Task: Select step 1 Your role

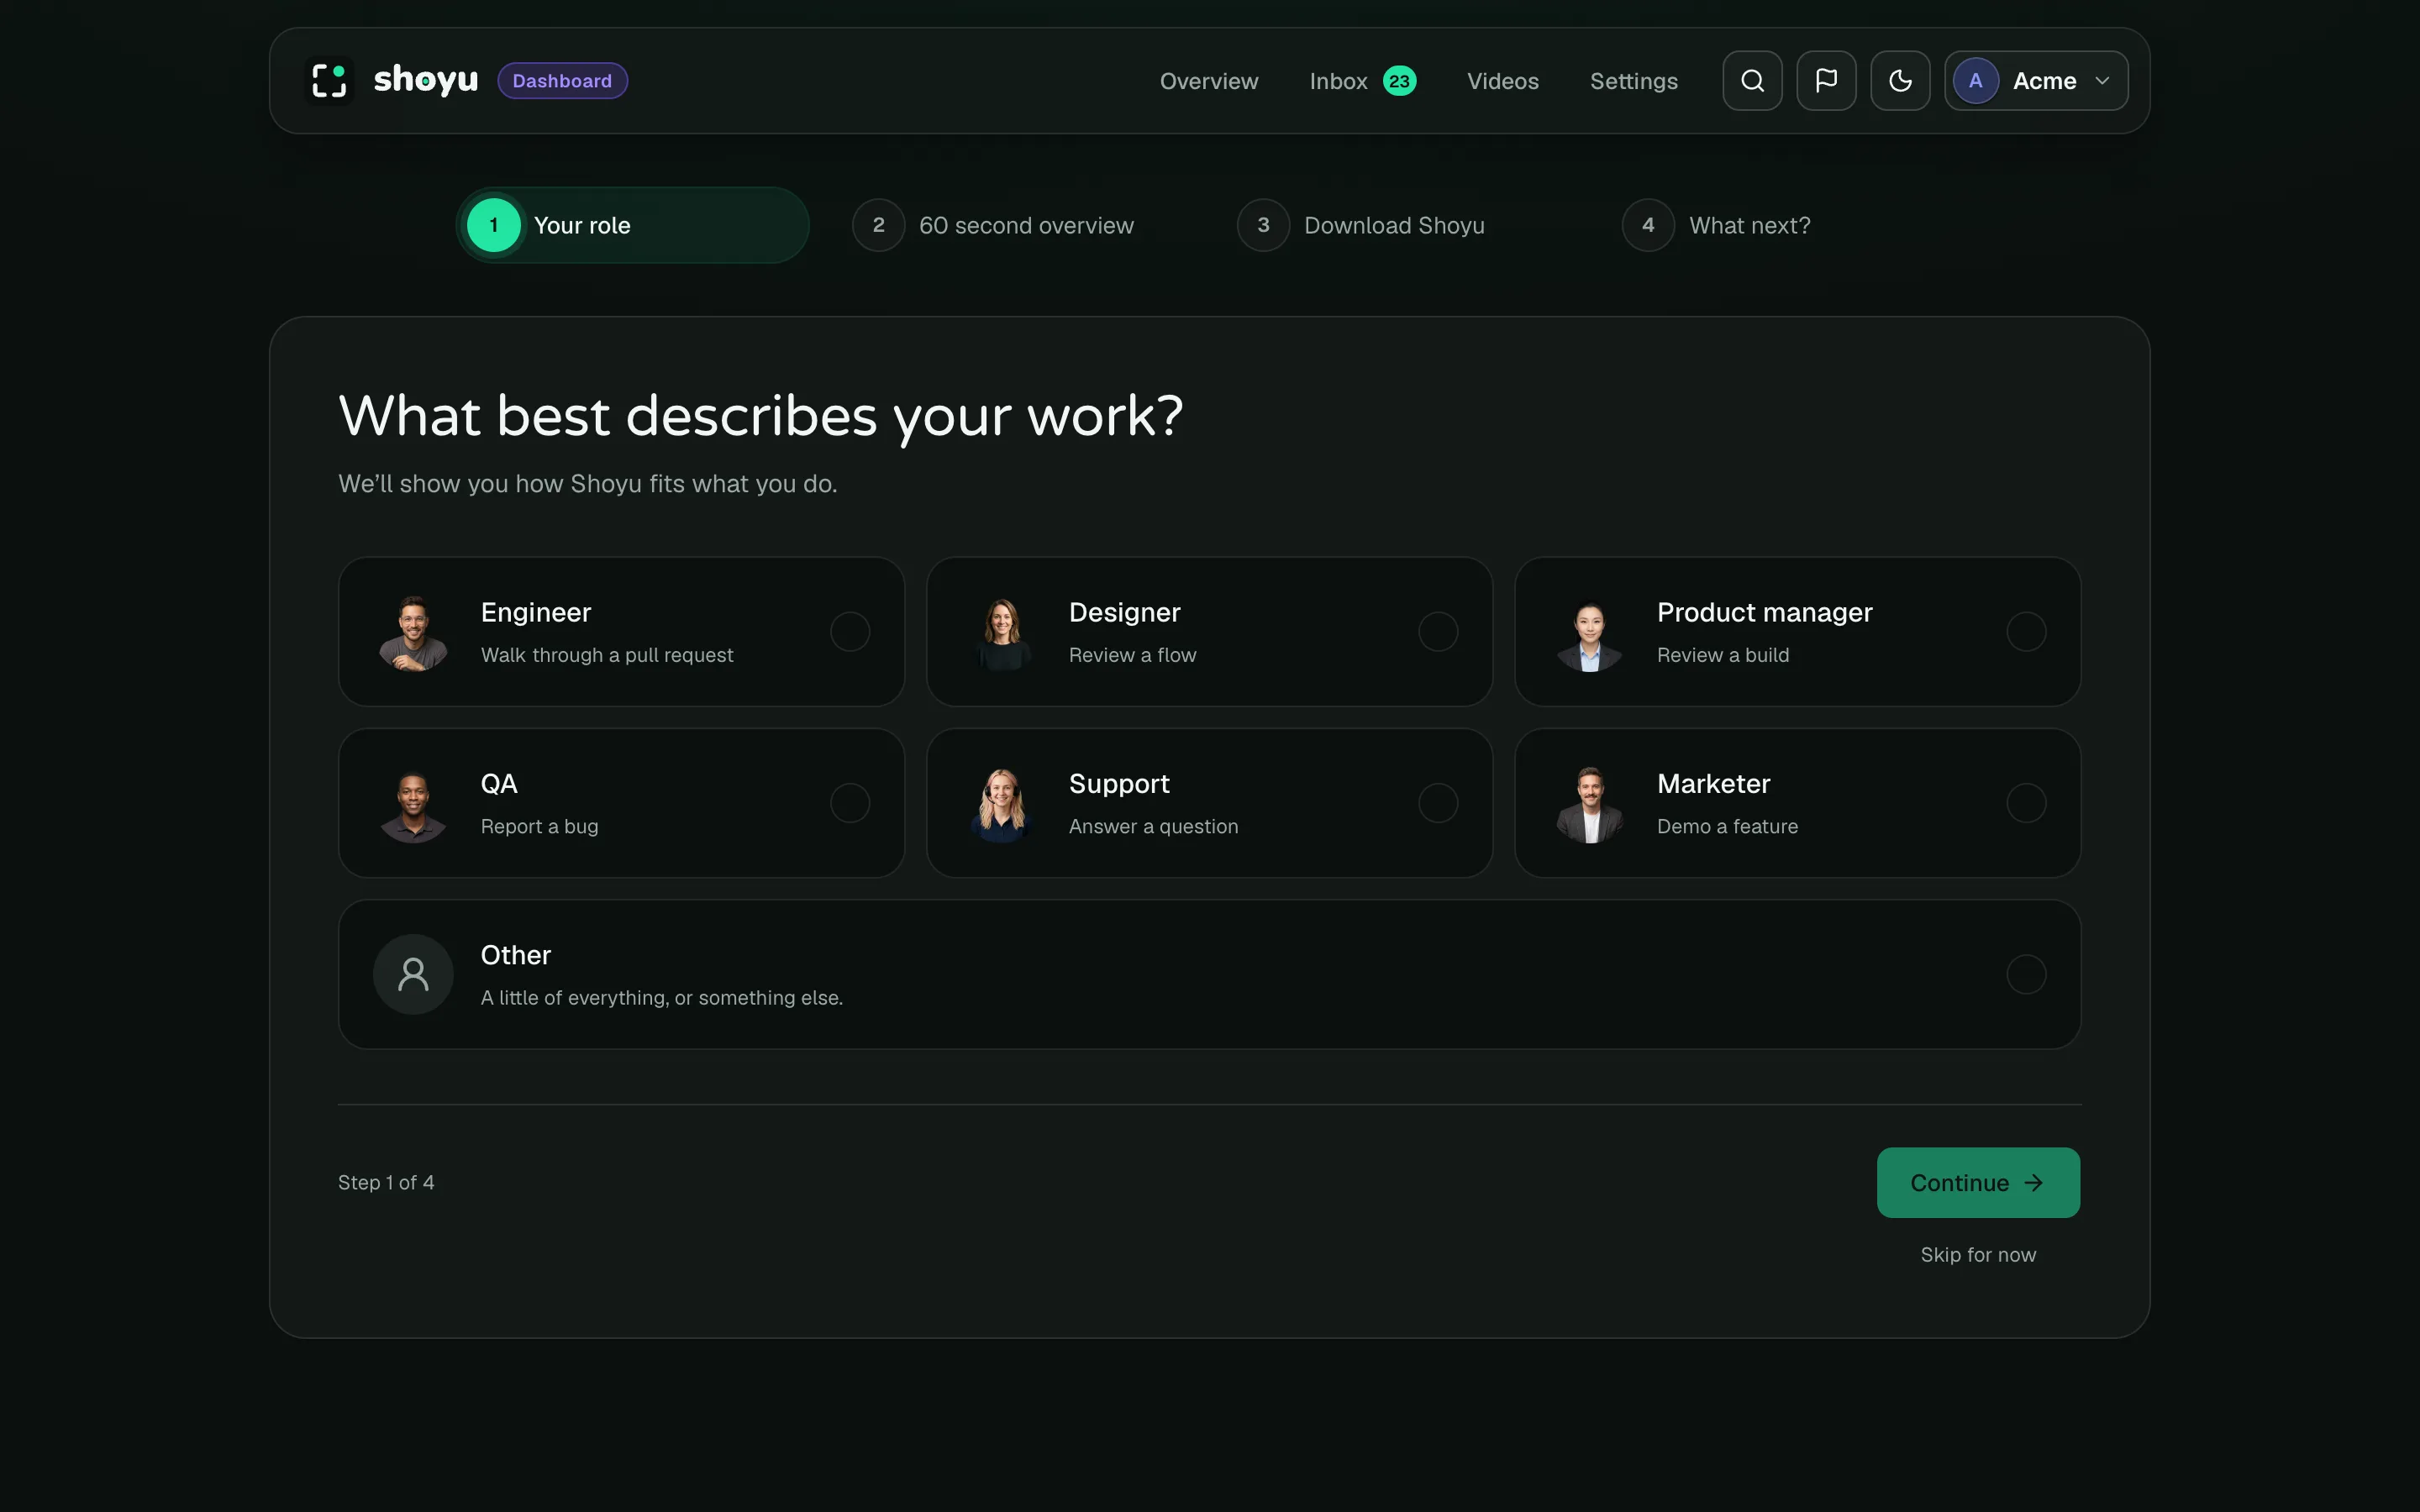Action: (x=633, y=225)
